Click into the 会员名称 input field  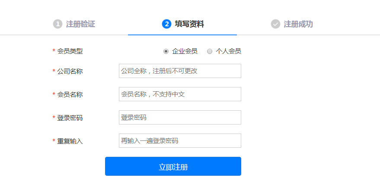180,94
